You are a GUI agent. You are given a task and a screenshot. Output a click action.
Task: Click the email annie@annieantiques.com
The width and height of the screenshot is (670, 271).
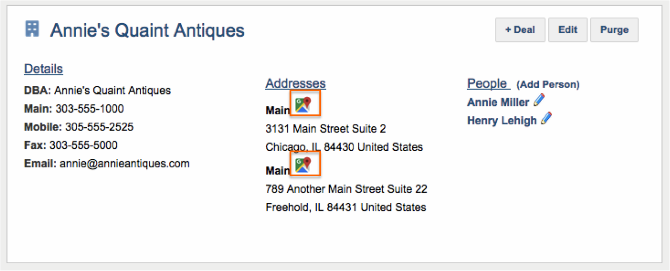pos(124,164)
